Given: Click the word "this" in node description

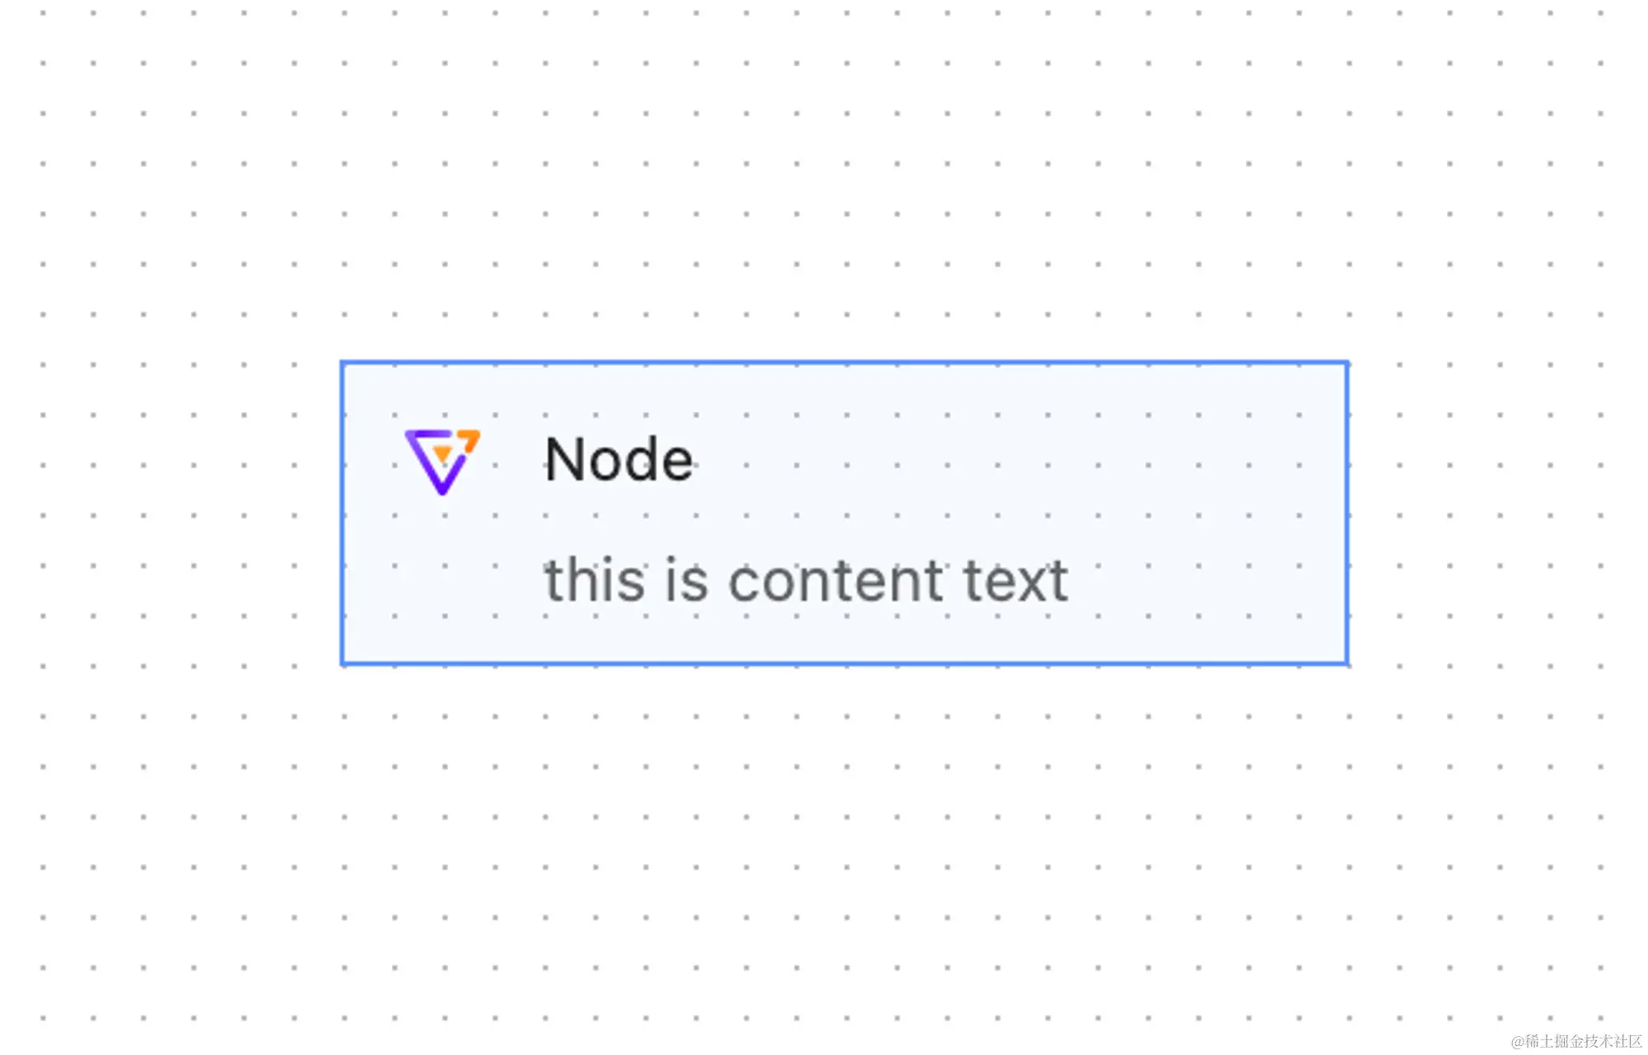Looking at the screenshot, I should pos(594,580).
